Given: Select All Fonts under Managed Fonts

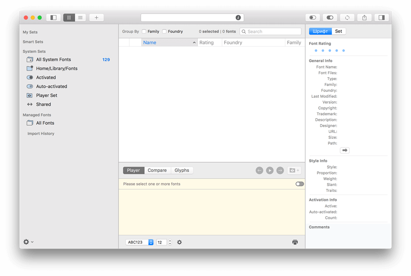Looking at the screenshot, I should (x=68, y=123).
